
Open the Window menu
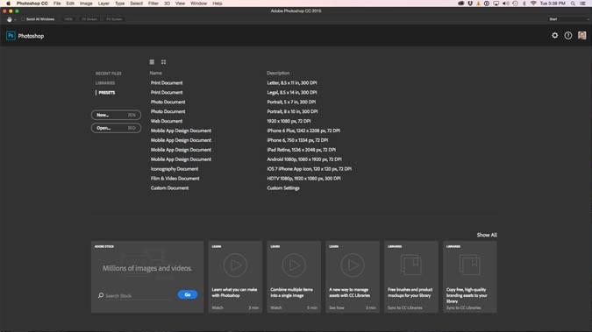[x=198, y=4]
